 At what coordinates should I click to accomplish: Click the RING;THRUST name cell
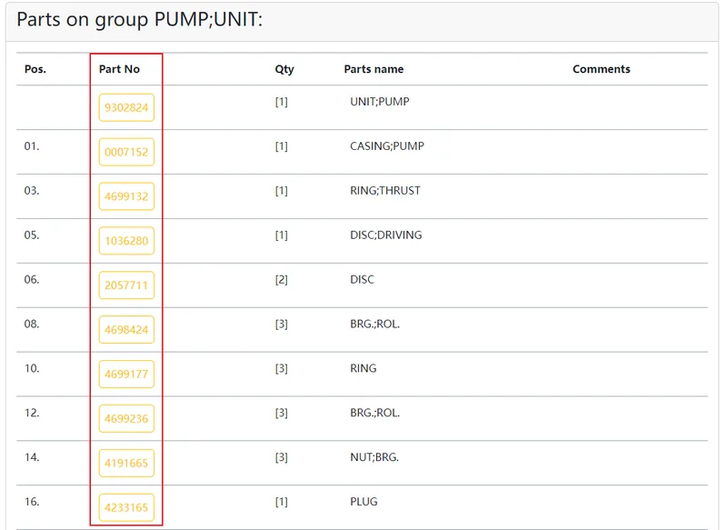(385, 191)
